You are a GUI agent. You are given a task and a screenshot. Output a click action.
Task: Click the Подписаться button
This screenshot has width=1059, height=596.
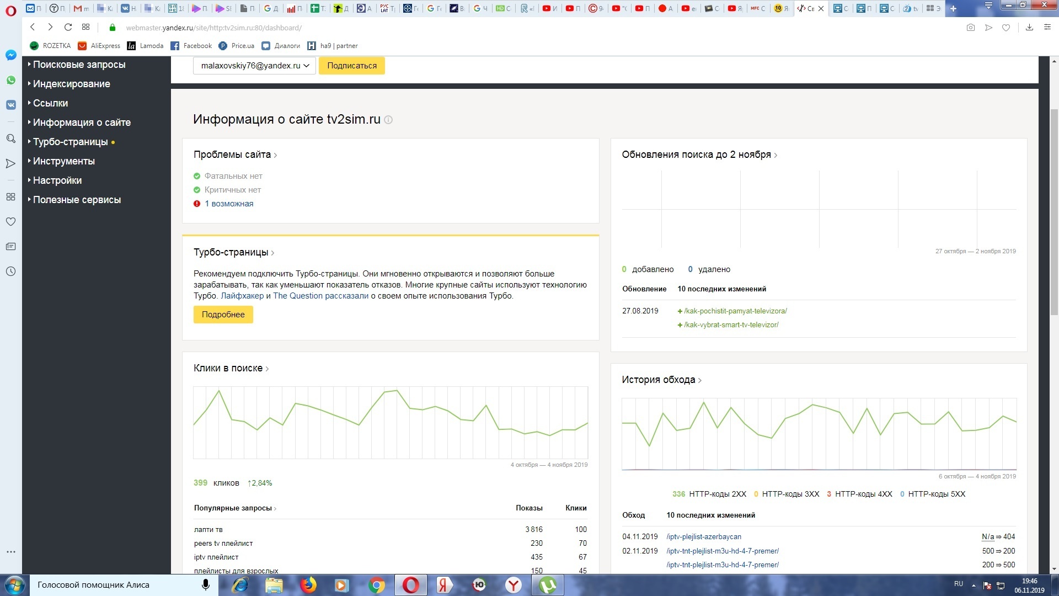pyautogui.click(x=352, y=66)
